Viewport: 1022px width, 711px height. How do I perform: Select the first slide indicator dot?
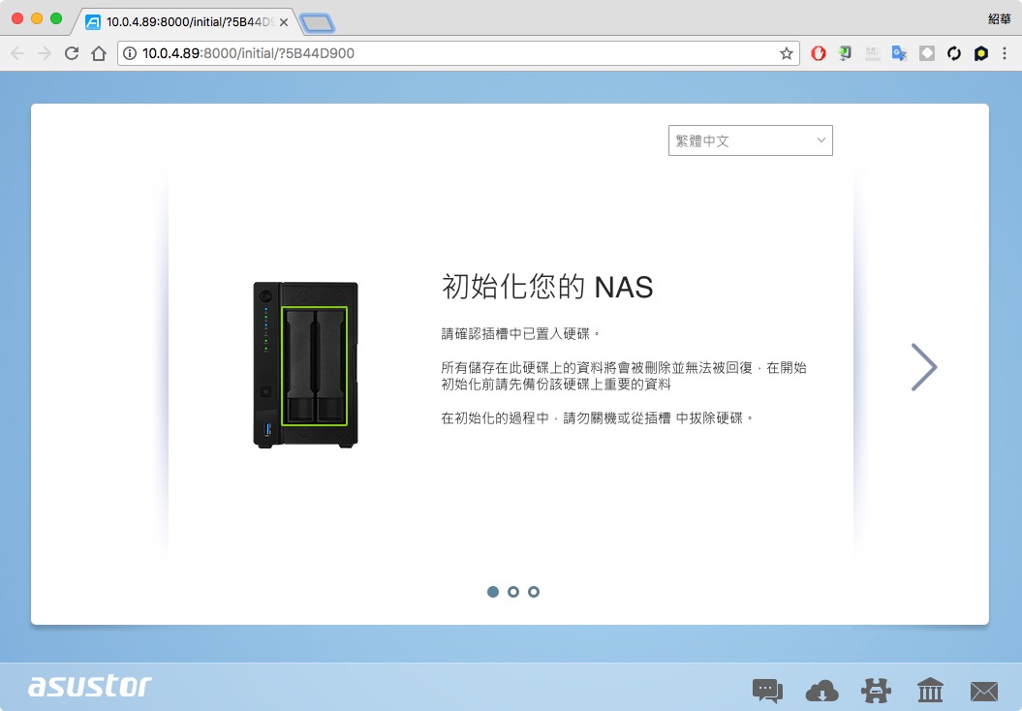(x=493, y=592)
